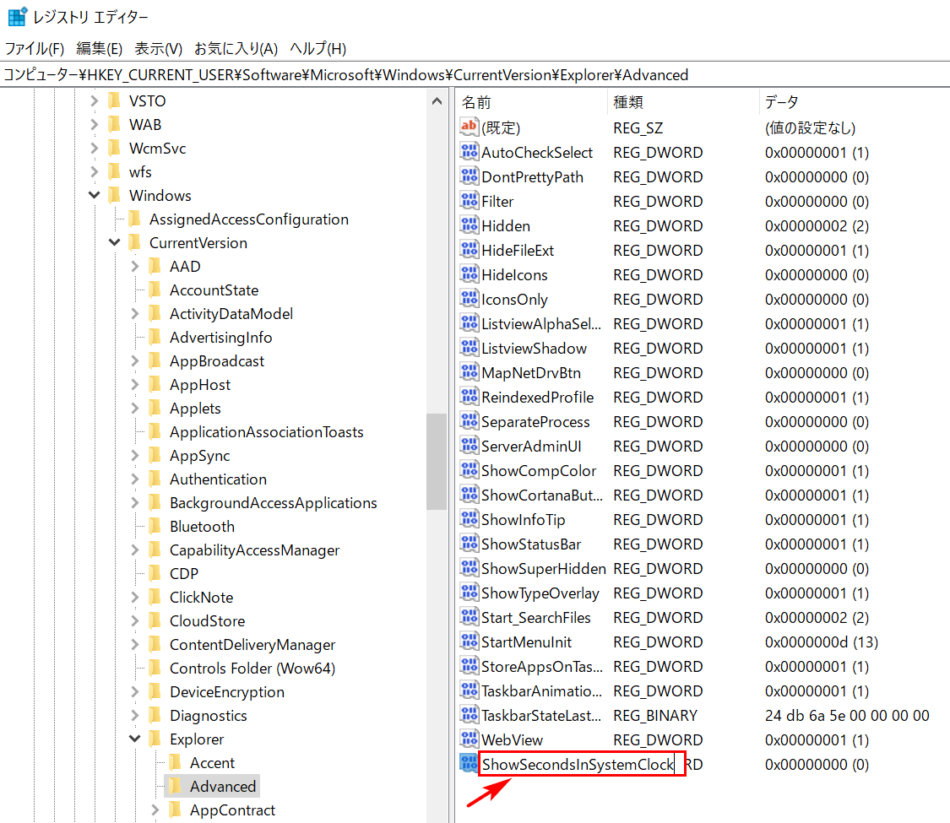Expand the WcmSvc key chevron

pos(94,148)
